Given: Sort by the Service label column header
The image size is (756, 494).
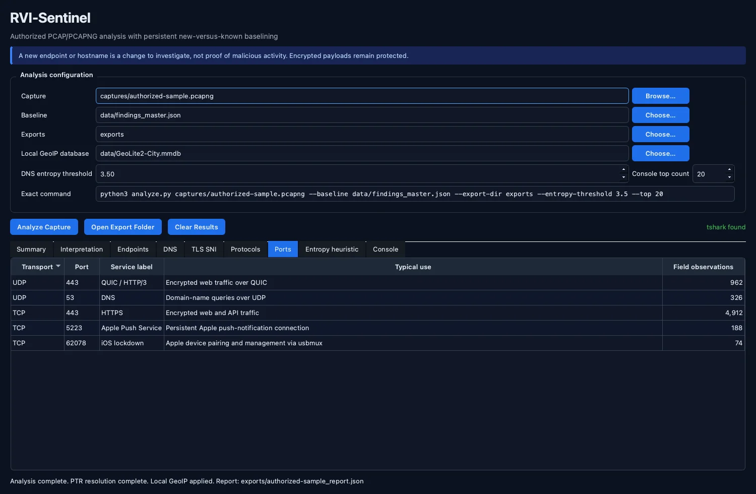Looking at the screenshot, I should pyautogui.click(x=132, y=267).
